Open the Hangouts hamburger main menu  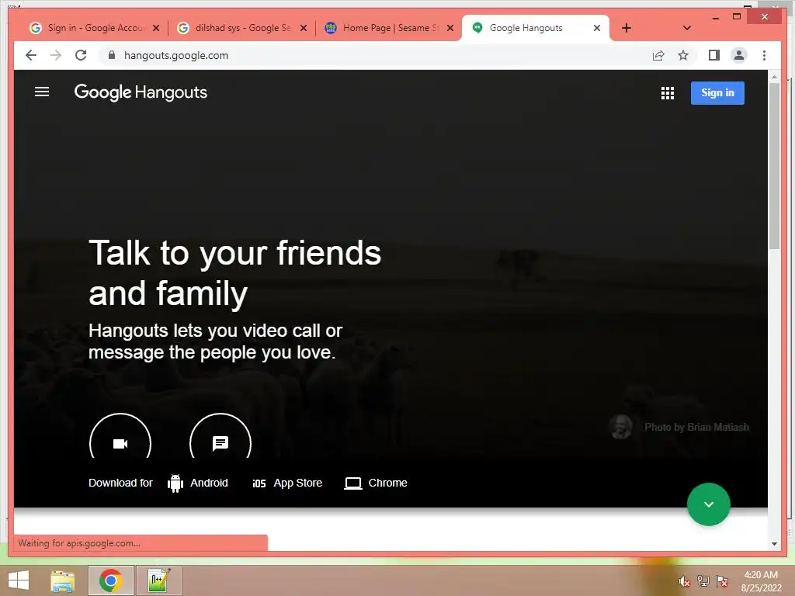coord(42,92)
